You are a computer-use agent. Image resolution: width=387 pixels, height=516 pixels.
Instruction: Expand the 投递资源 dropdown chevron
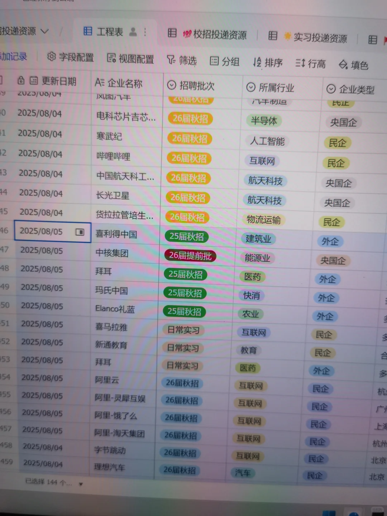tap(44, 31)
